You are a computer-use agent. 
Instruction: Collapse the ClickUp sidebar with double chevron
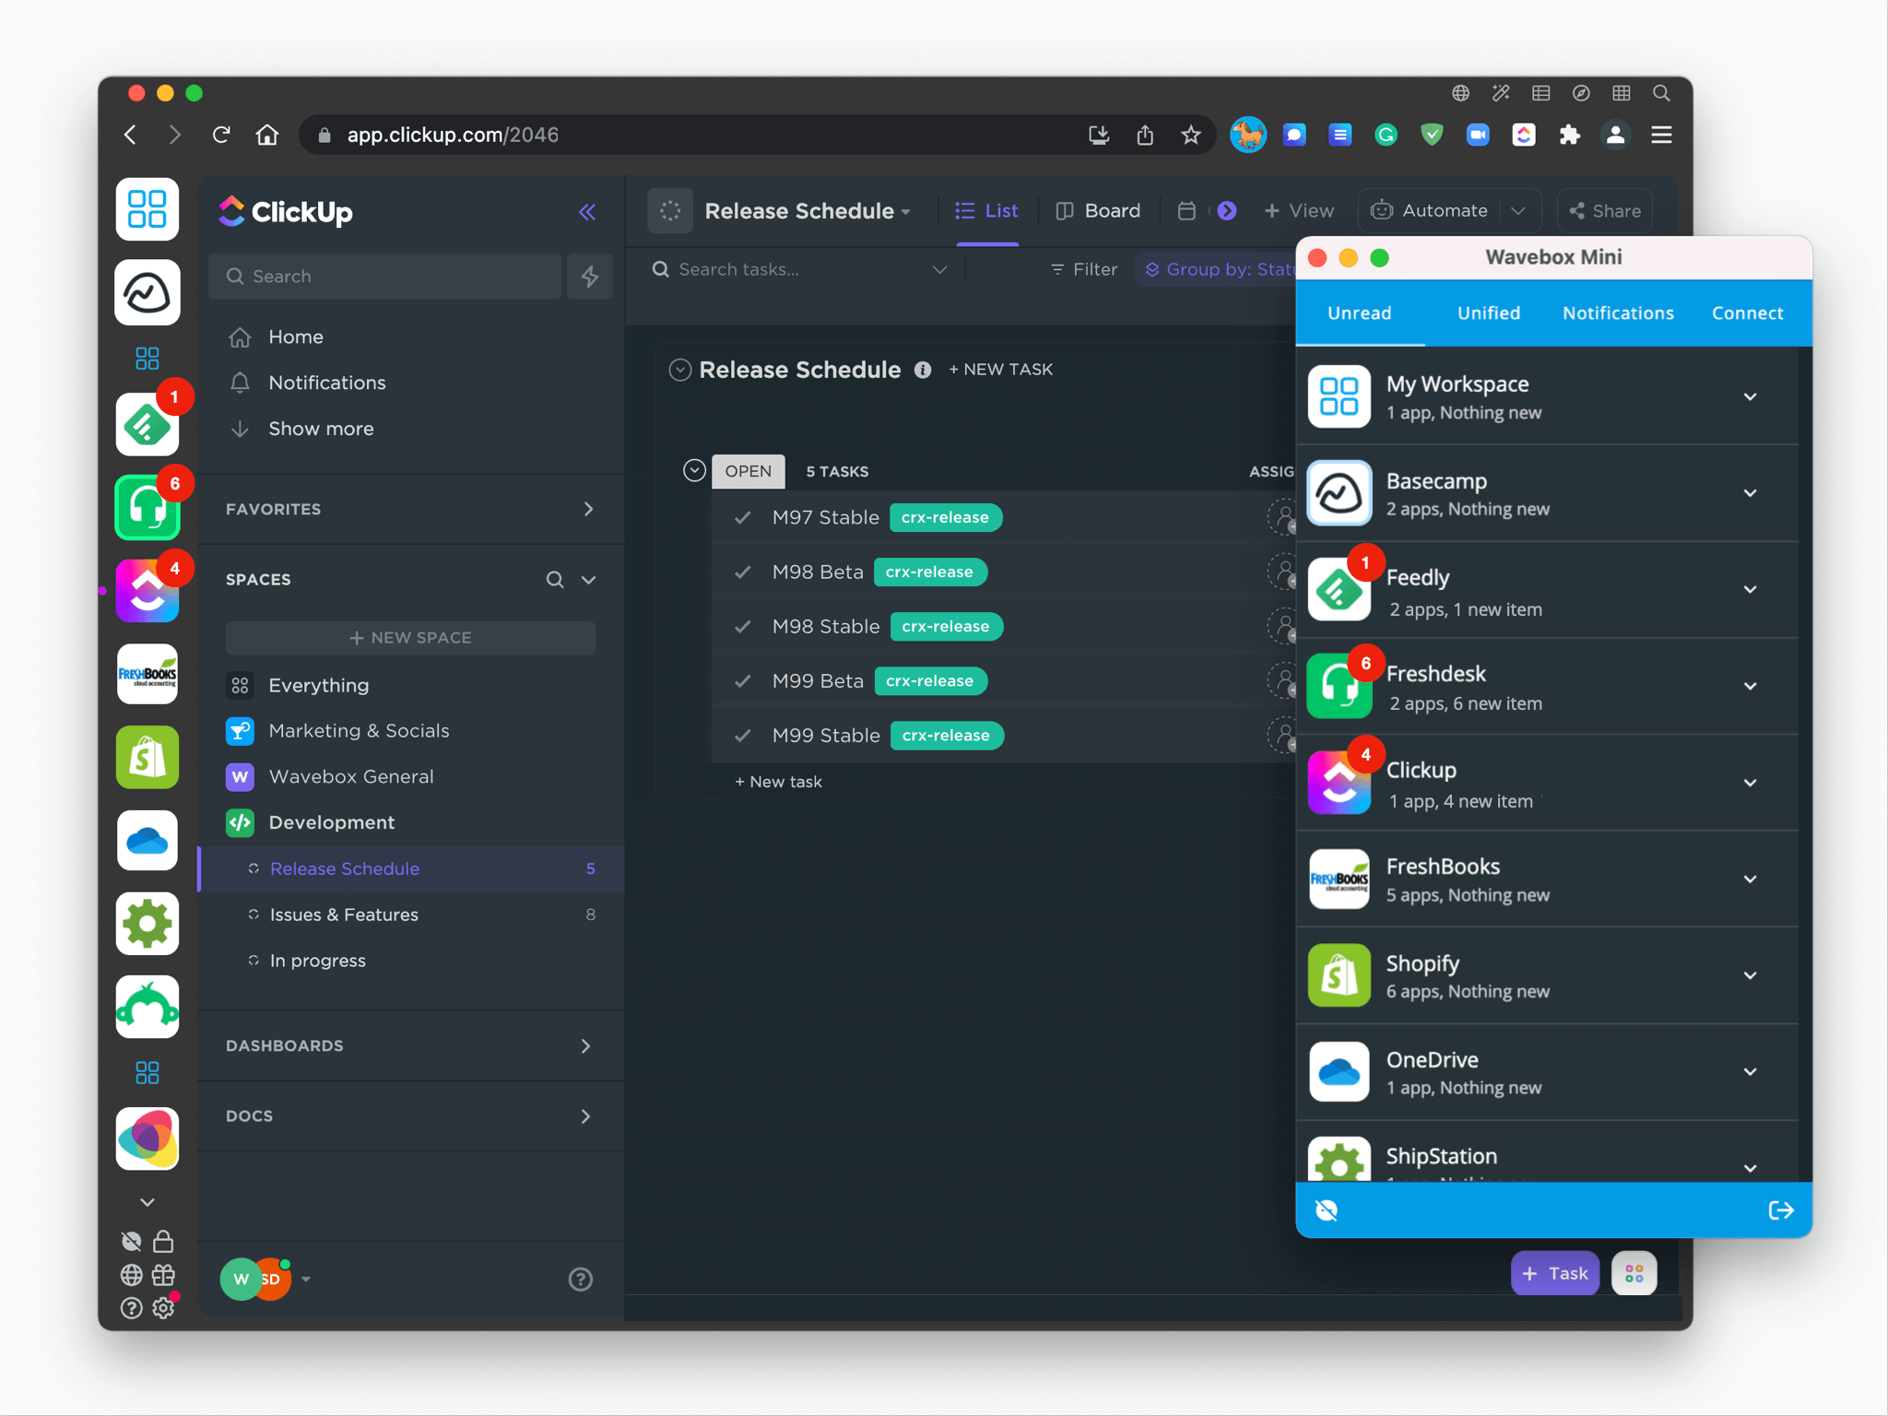pos(587,212)
